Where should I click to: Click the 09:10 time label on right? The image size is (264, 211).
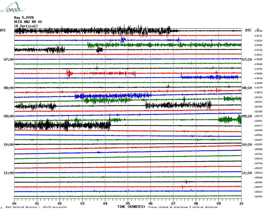247,116
